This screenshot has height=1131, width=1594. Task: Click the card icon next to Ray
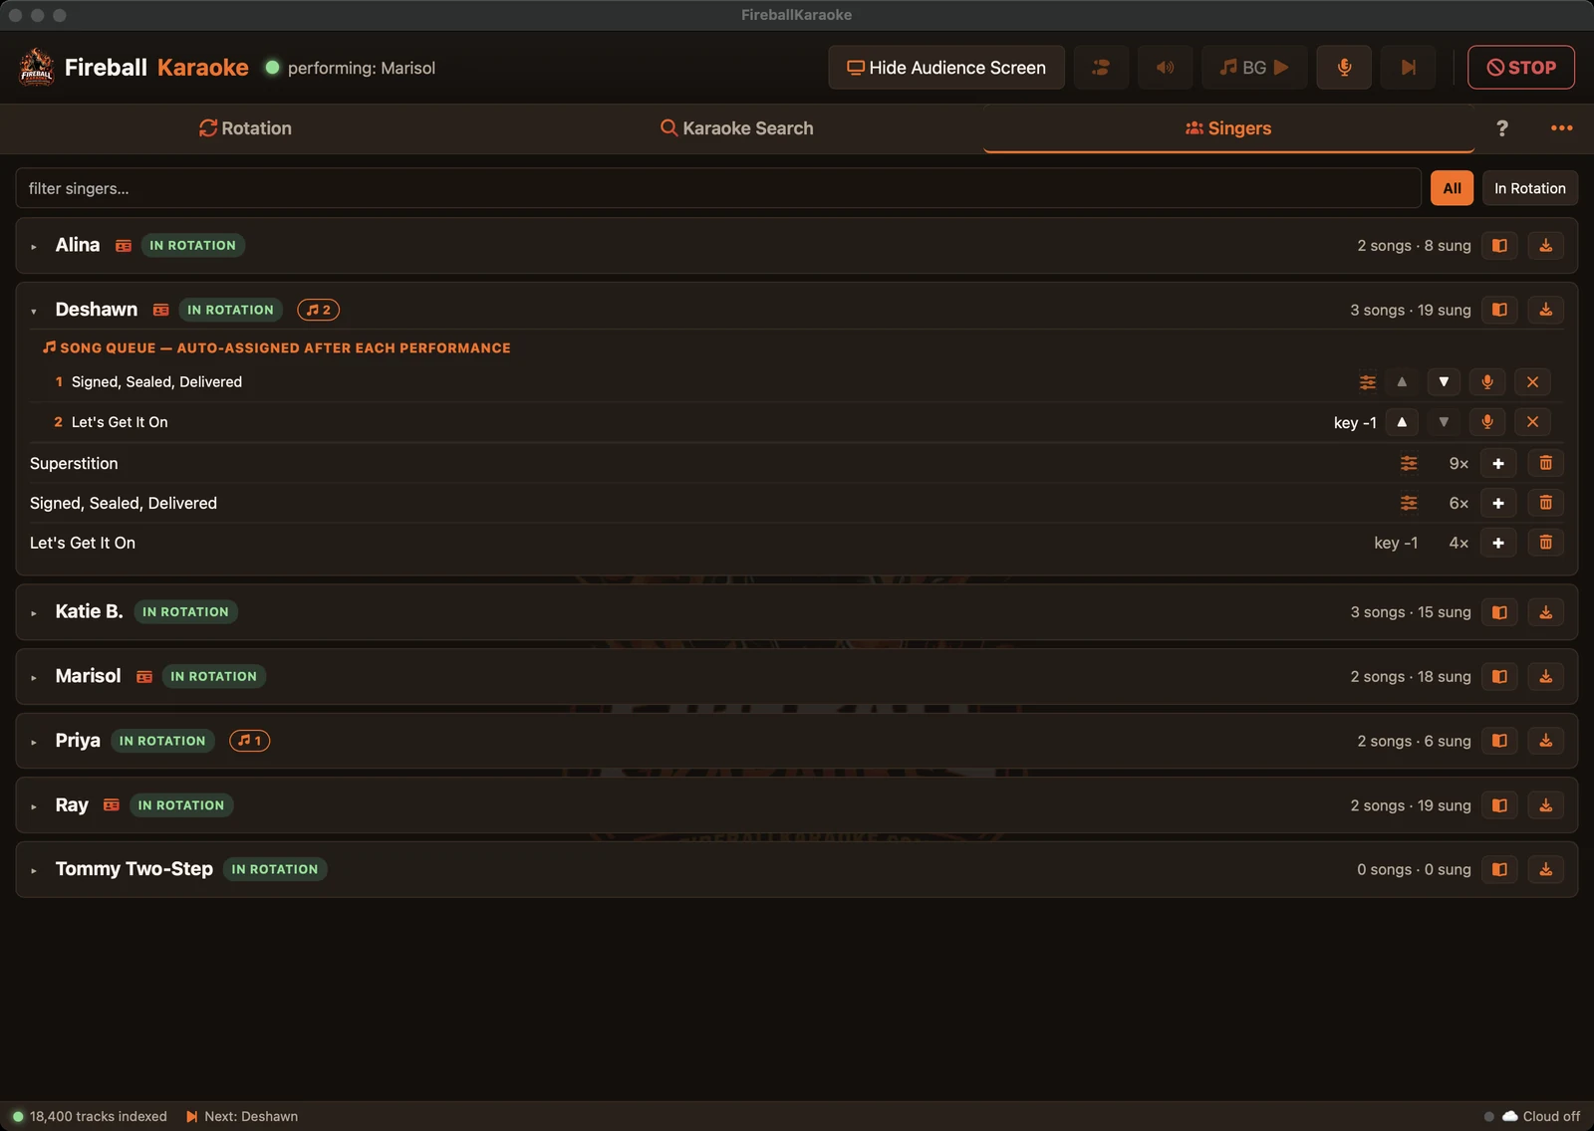[112, 805]
